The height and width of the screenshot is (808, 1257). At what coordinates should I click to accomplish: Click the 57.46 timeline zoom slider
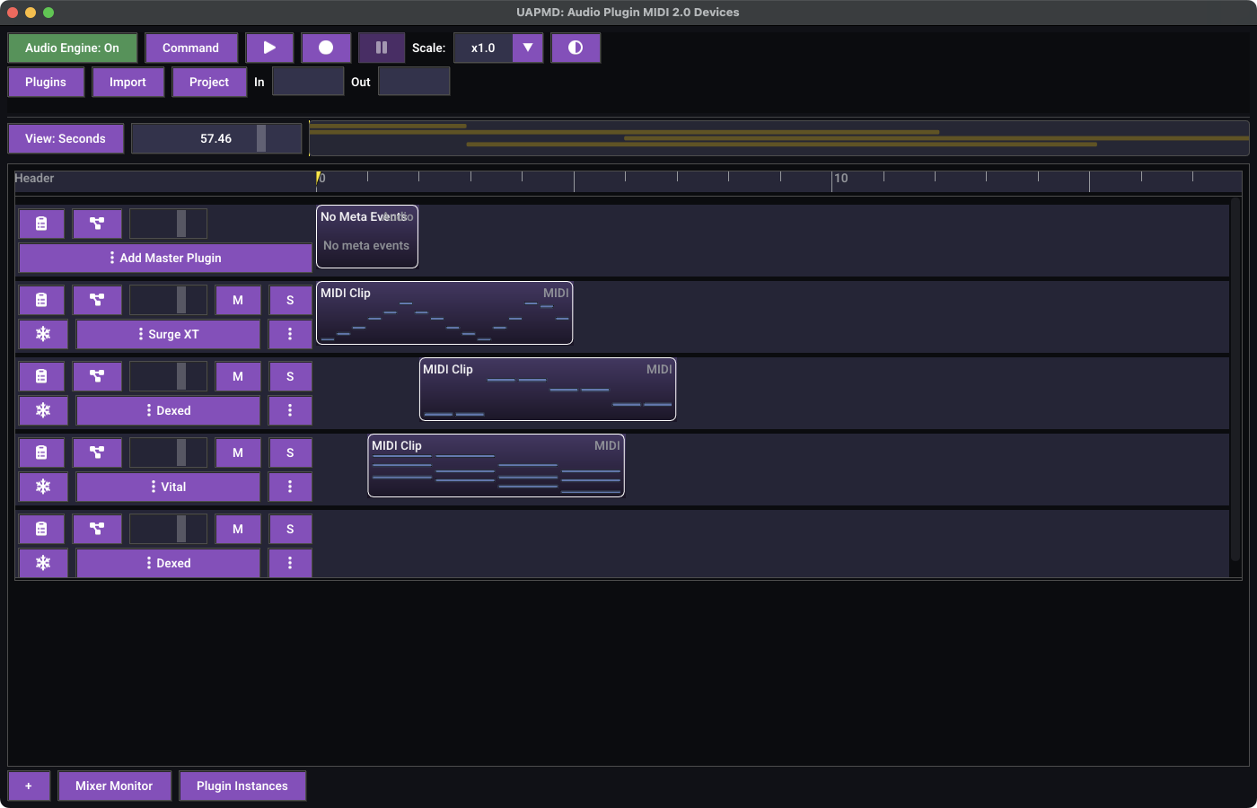(216, 138)
